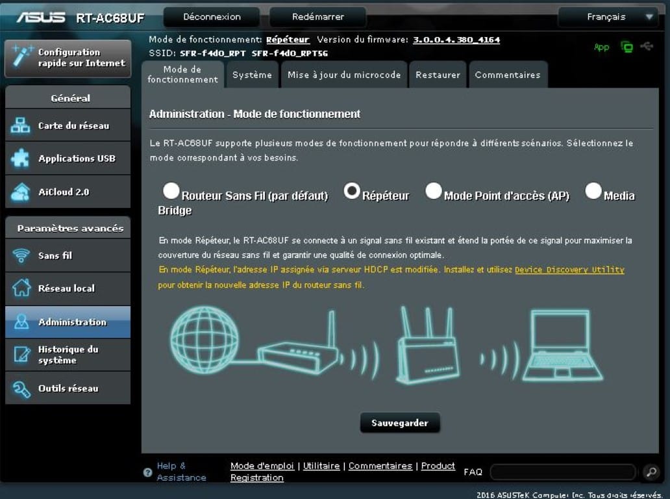The width and height of the screenshot is (670, 499).
Task: Open the Product Registration footer link
Action: (343, 472)
